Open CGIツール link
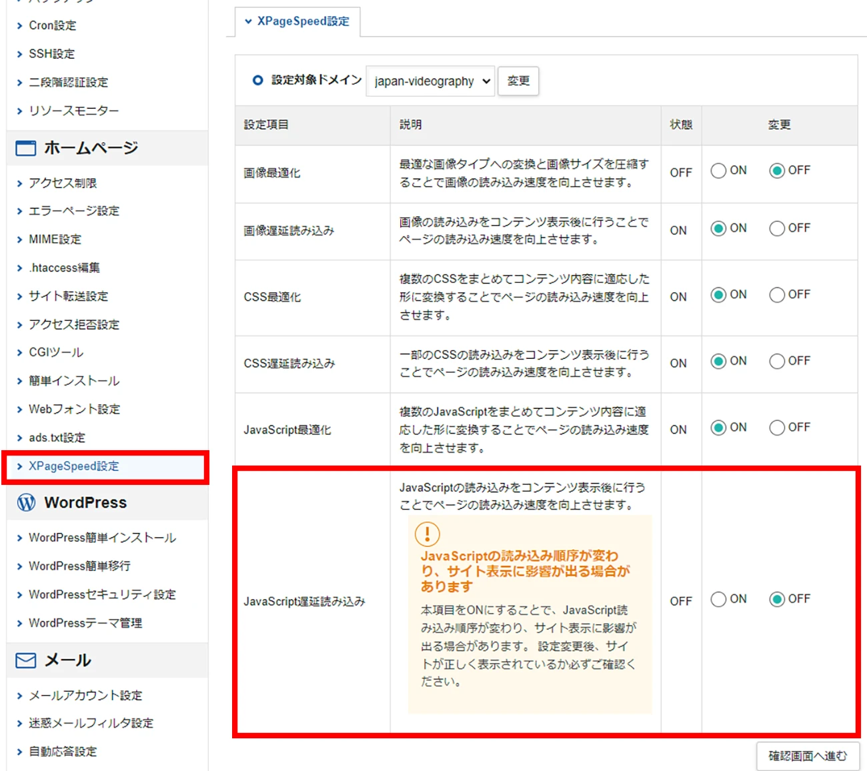The image size is (867, 771). [x=56, y=352]
